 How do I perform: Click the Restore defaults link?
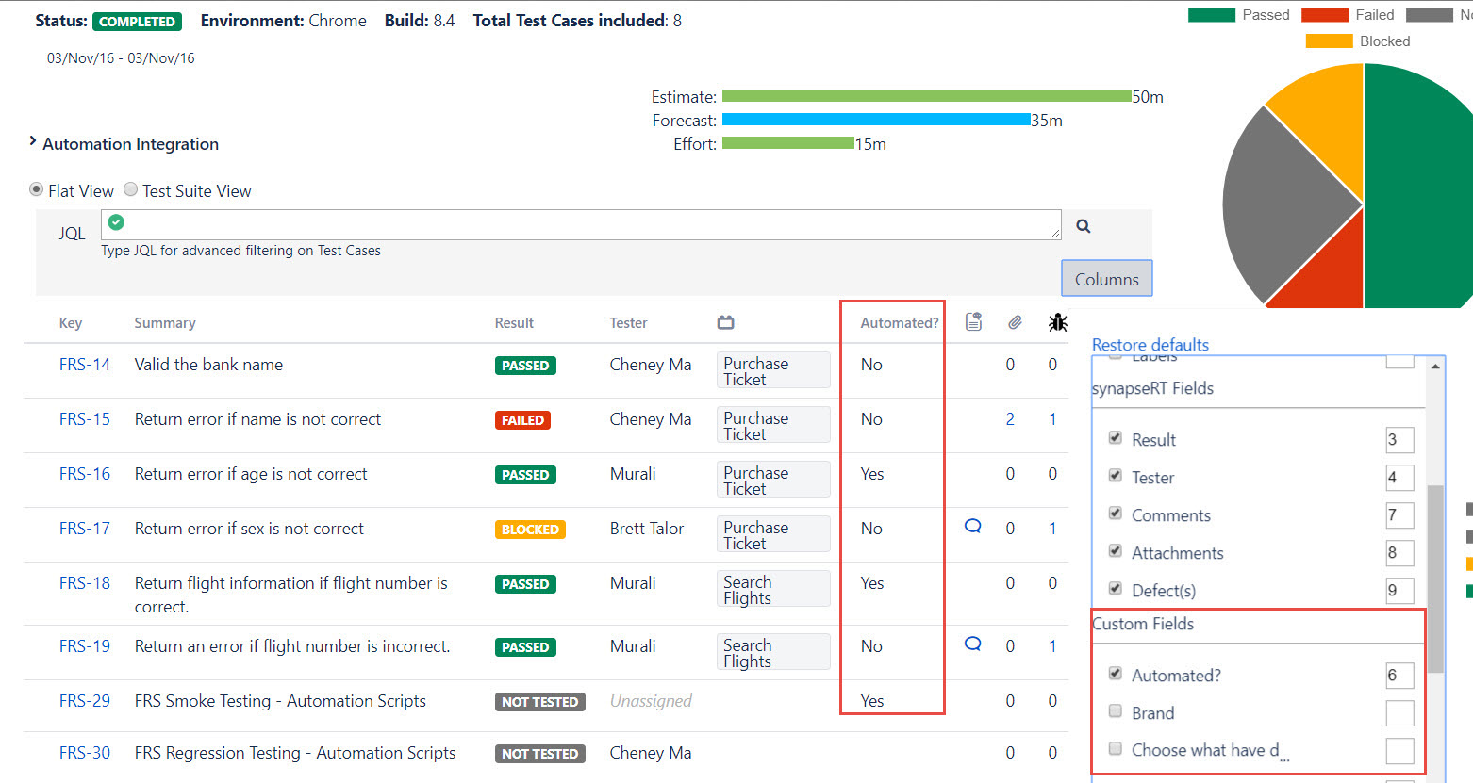(1150, 345)
